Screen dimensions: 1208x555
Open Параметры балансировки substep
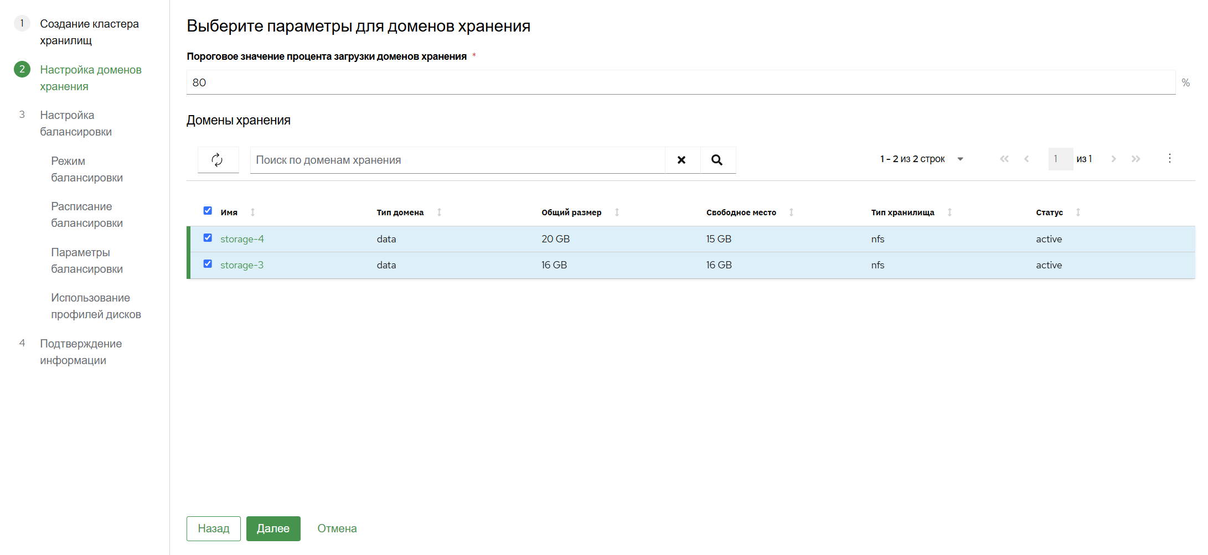pyautogui.click(x=87, y=261)
